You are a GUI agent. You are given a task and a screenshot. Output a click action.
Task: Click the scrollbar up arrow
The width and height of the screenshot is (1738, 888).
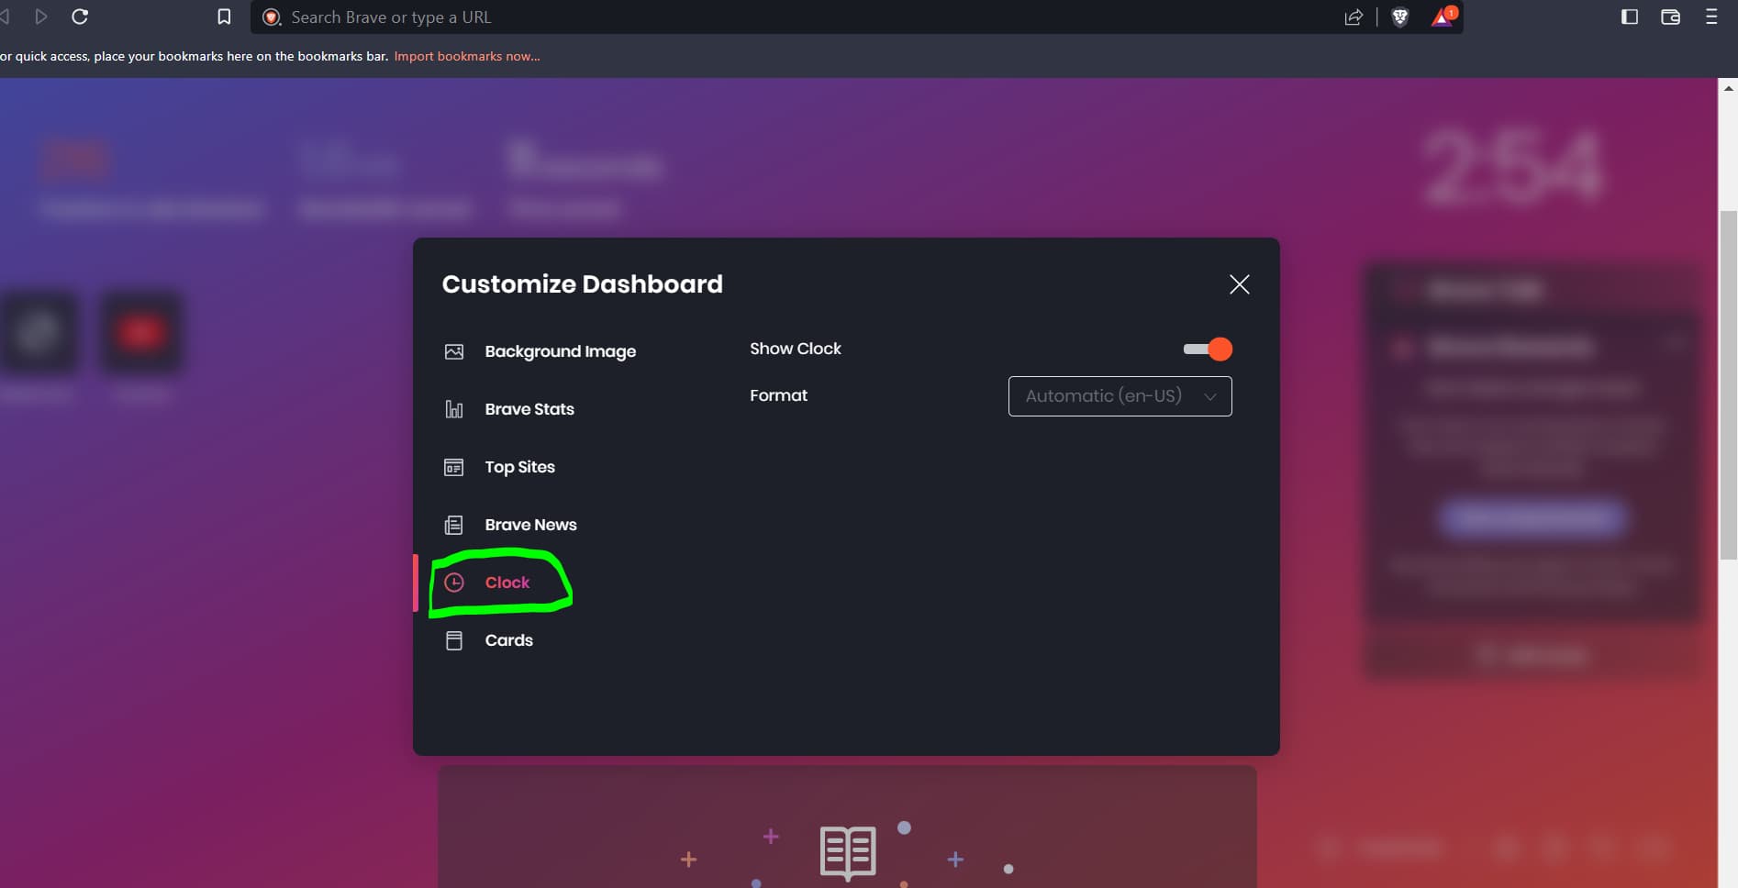pyautogui.click(x=1728, y=89)
